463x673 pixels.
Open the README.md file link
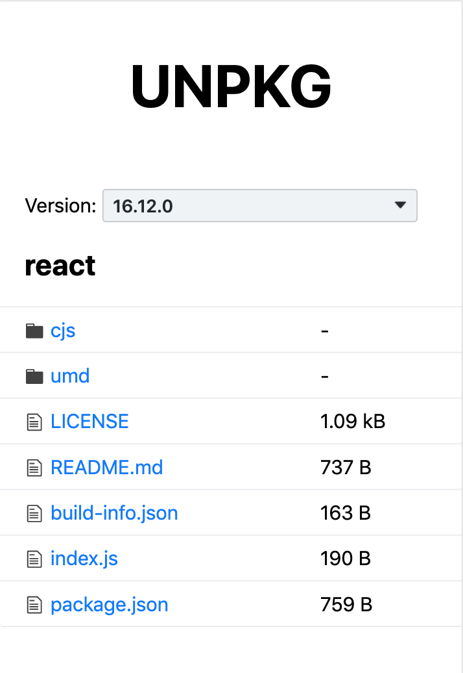(106, 468)
